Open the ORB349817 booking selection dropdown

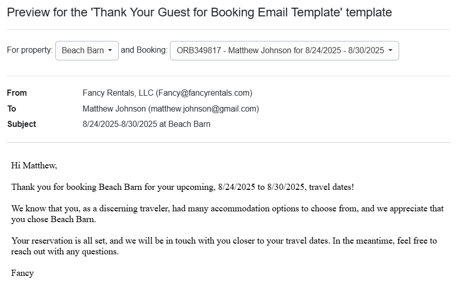pos(284,51)
